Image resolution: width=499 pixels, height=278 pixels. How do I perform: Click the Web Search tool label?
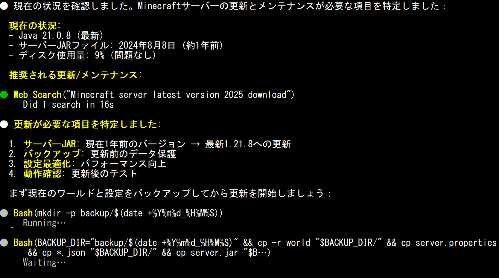click(x=37, y=95)
